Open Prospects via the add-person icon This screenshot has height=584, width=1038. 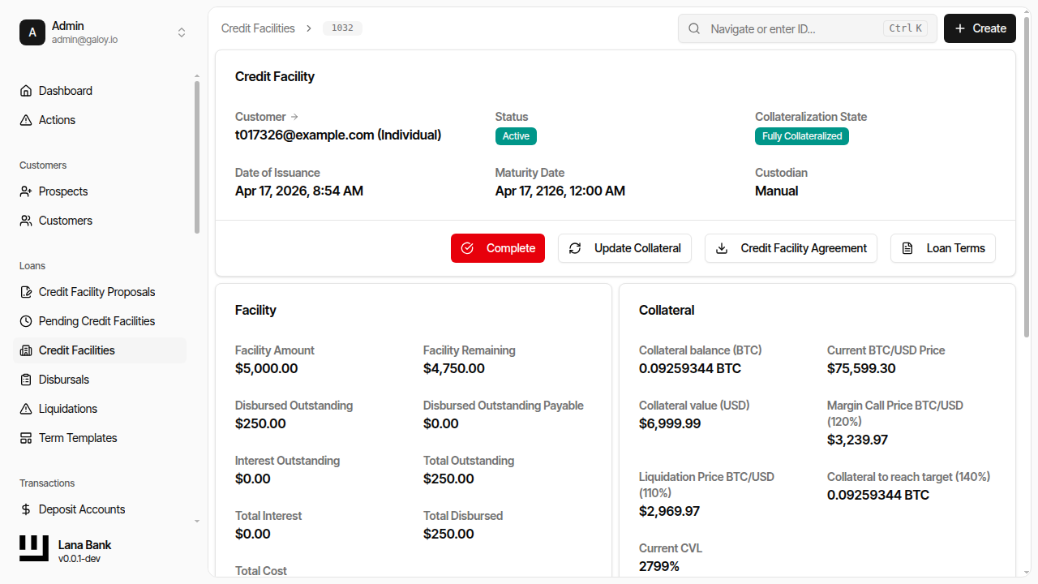tap(25, 191)
